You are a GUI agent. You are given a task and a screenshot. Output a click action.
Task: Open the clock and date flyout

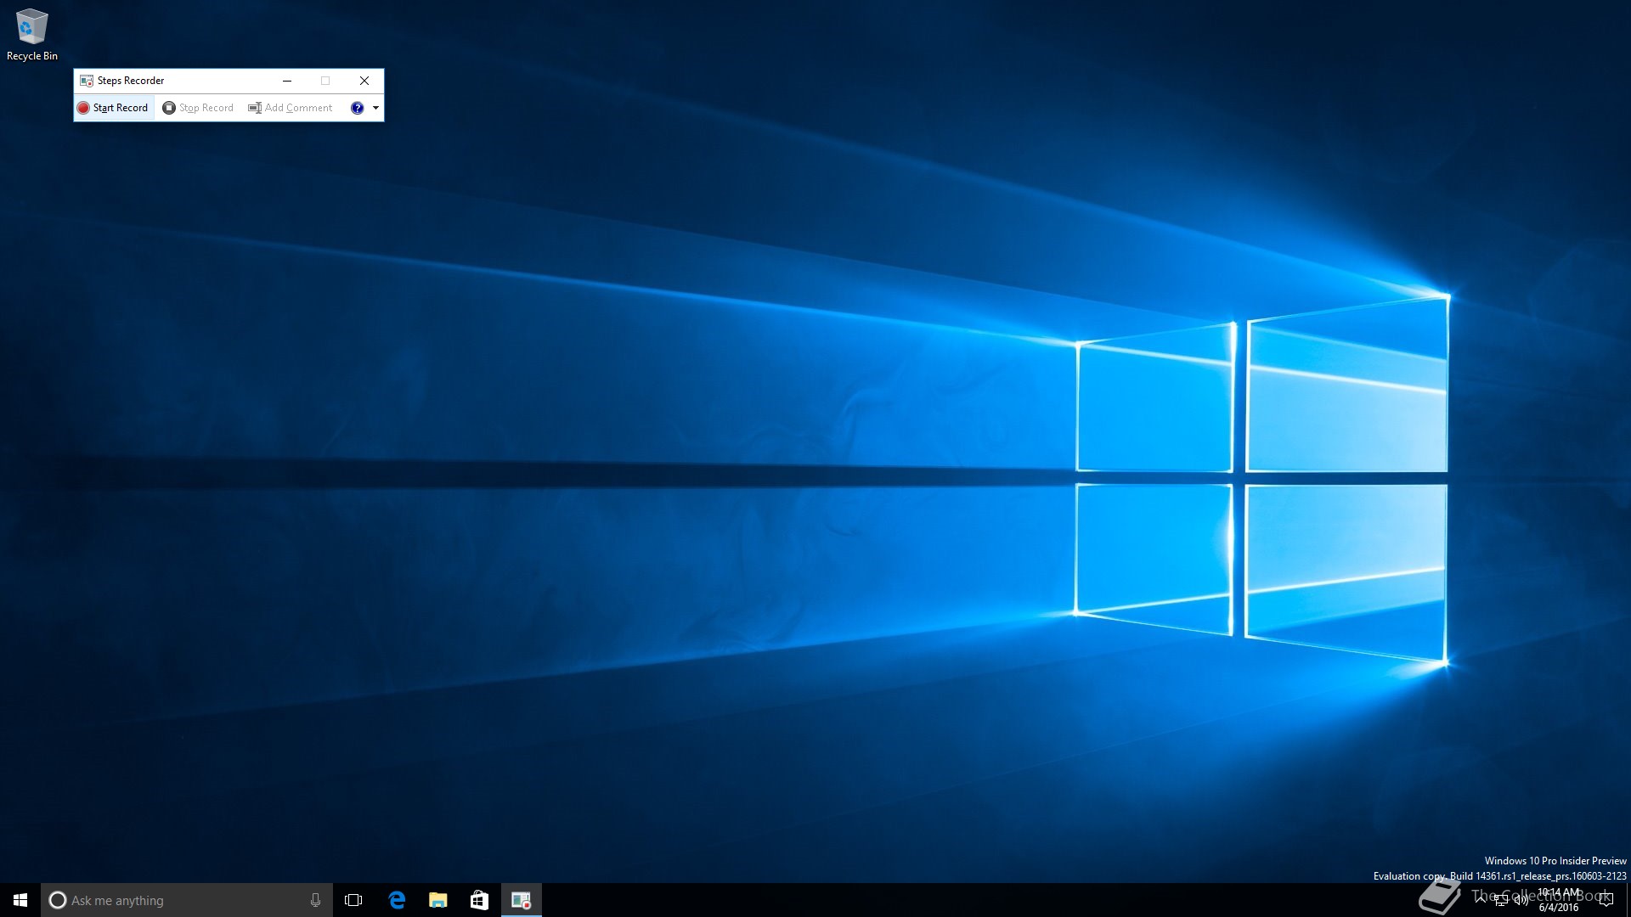click(x=1559, y=900)
